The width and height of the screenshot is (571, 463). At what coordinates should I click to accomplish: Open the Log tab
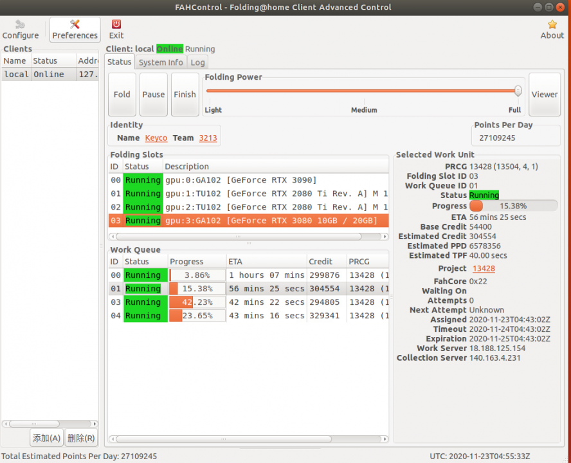click(x=198, y=62)
